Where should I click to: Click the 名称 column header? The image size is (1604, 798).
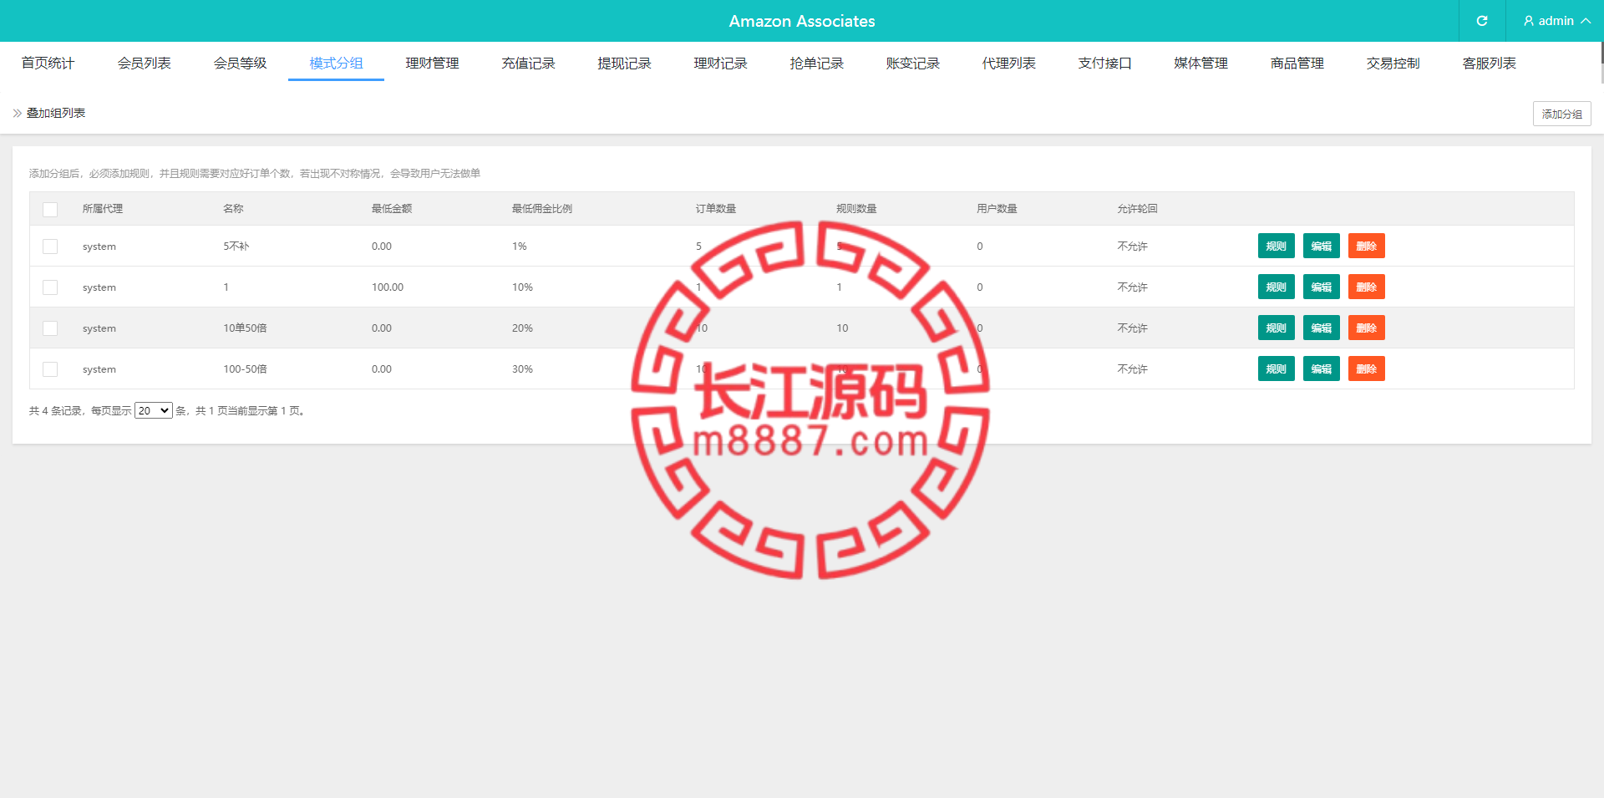pyautogui.click(x=233, y=209)
